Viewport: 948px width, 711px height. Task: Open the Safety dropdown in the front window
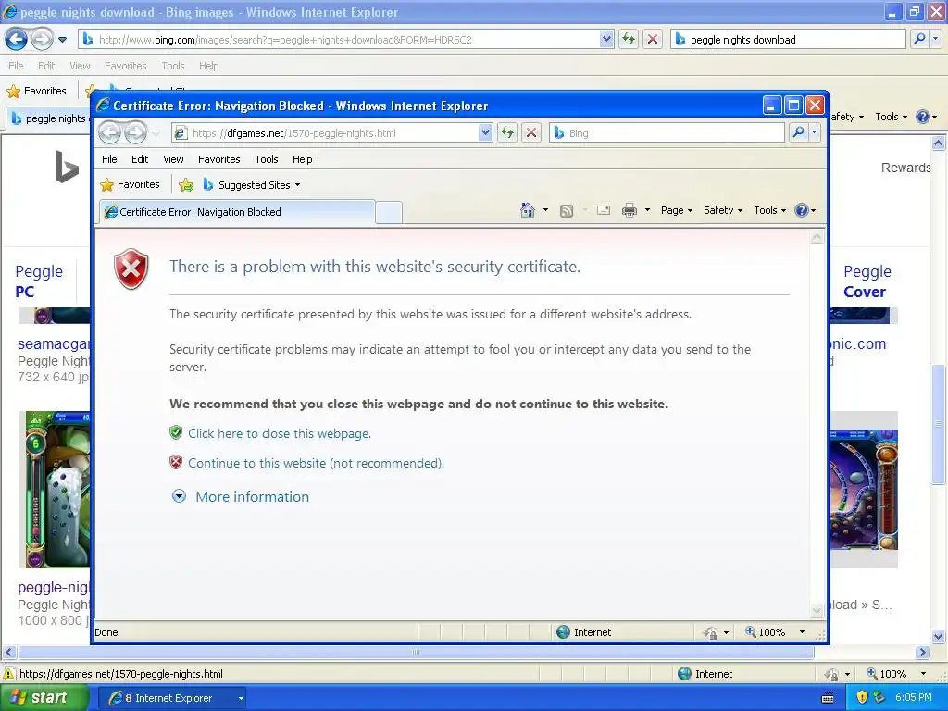723,210
